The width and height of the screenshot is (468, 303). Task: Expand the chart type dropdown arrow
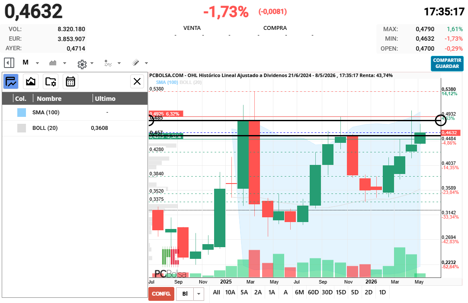[64, 63]
